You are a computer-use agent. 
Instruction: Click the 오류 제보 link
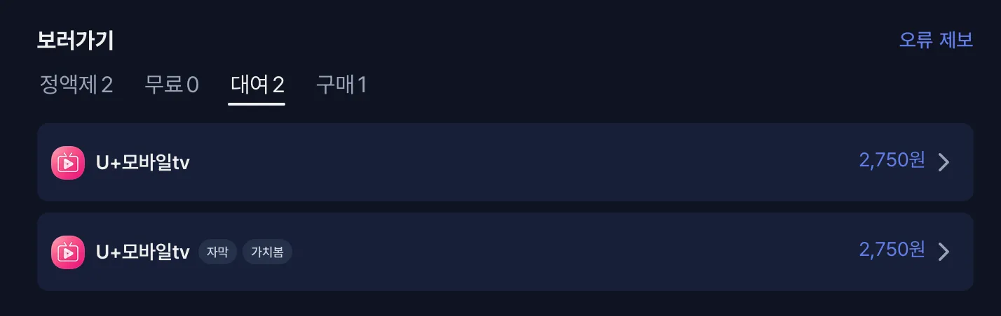936,40
